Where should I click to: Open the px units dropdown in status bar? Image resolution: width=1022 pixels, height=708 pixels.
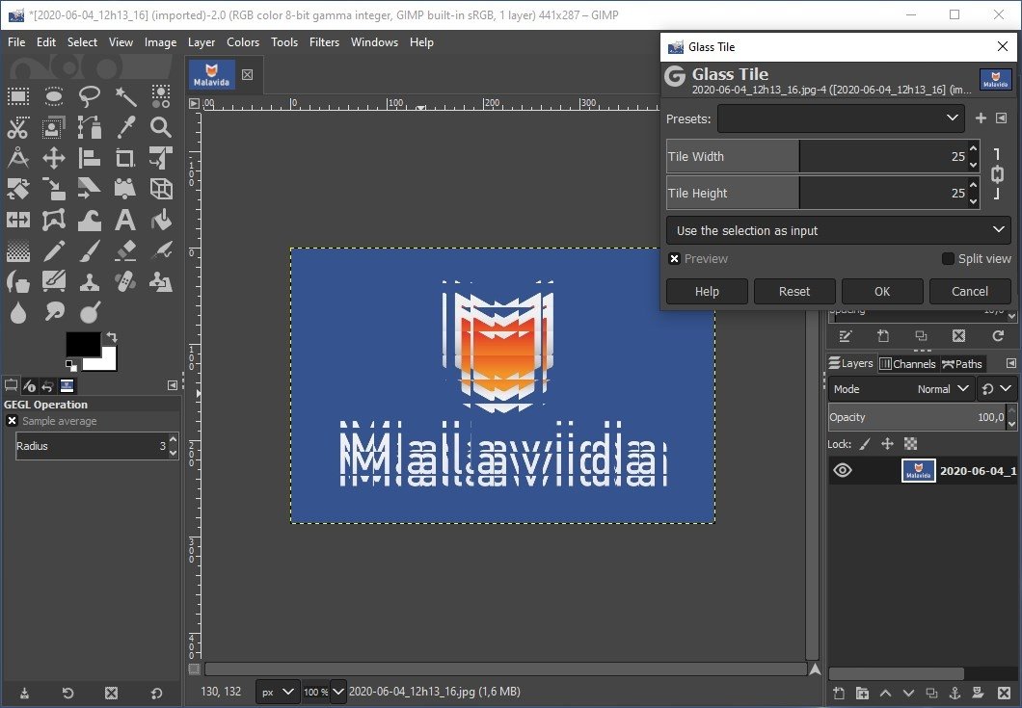tap(277, 692)
